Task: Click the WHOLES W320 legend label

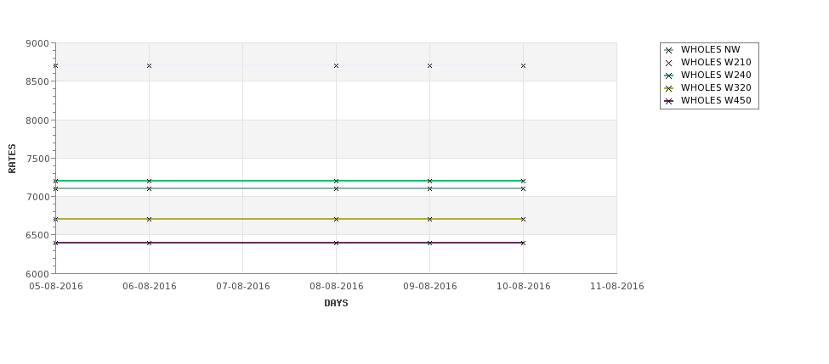Action: coord(716,87)
